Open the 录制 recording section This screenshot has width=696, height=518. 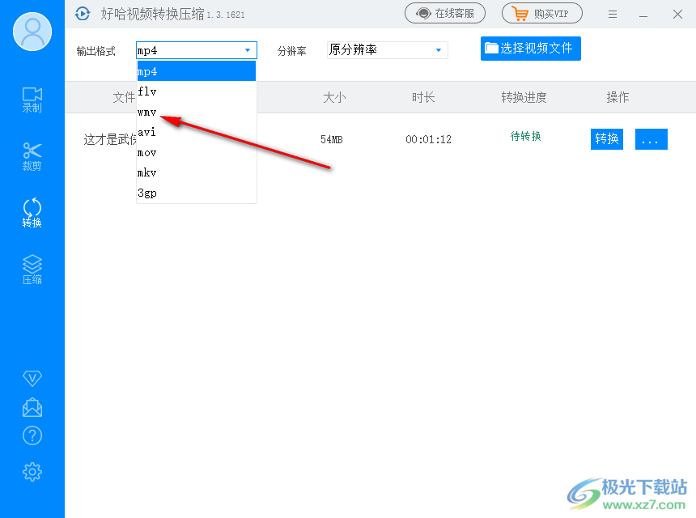point(32,100)
